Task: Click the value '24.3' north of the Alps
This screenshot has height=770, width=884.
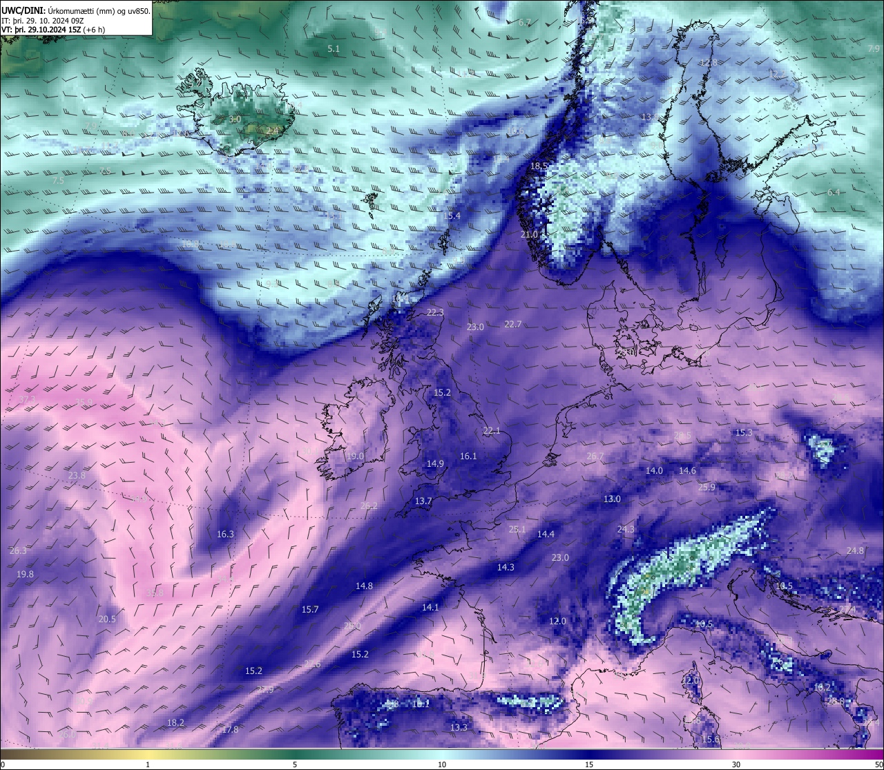Action: [x=626, y=530]
